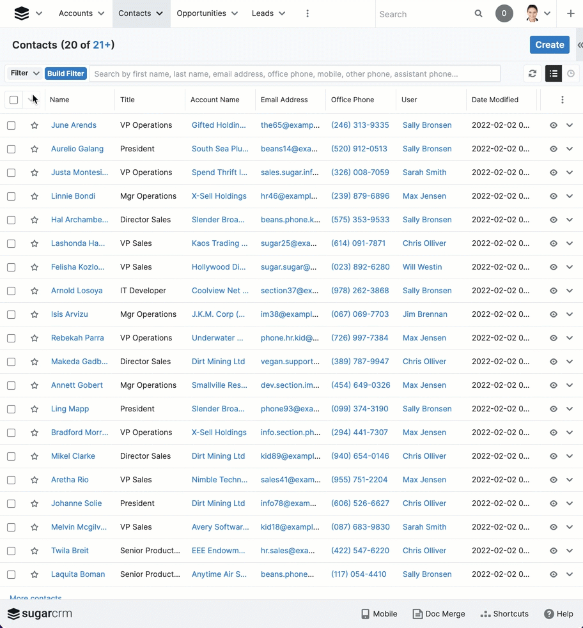
Task: Click the SugarCRM cube logo icon
Action: (22, 13)
